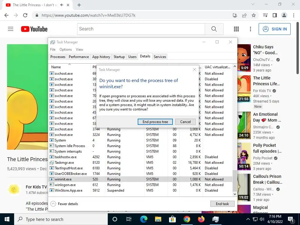This screenshot has height=225, width=300.
Task: Select the WinStore.App.exe process row
Action: tap(141, 190)
